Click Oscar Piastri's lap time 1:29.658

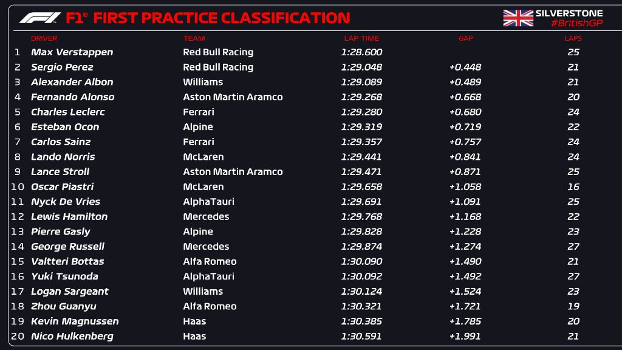coord(361,187)
